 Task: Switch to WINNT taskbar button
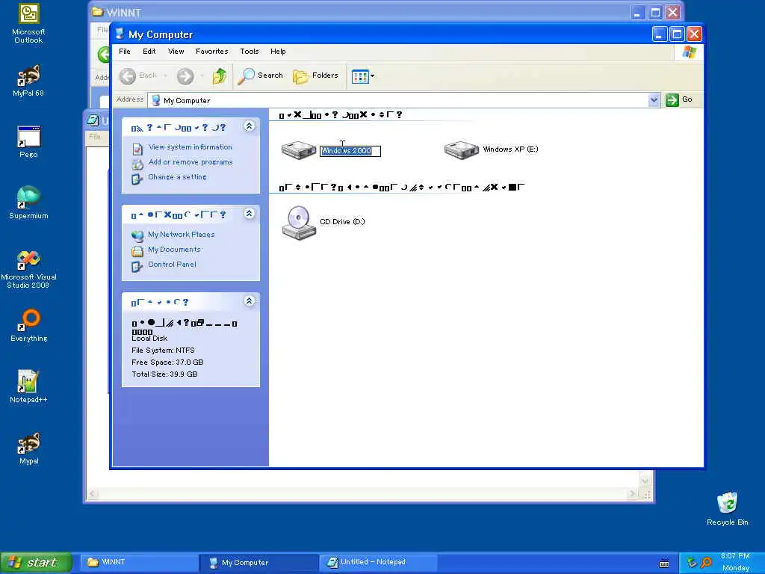[x=139, y=562]
